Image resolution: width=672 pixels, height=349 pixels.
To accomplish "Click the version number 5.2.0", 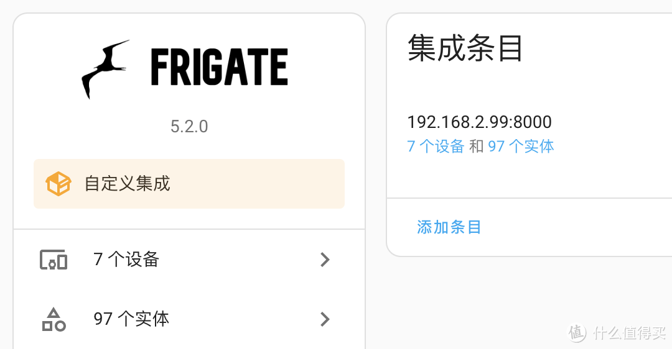I will tap(189, 127).
